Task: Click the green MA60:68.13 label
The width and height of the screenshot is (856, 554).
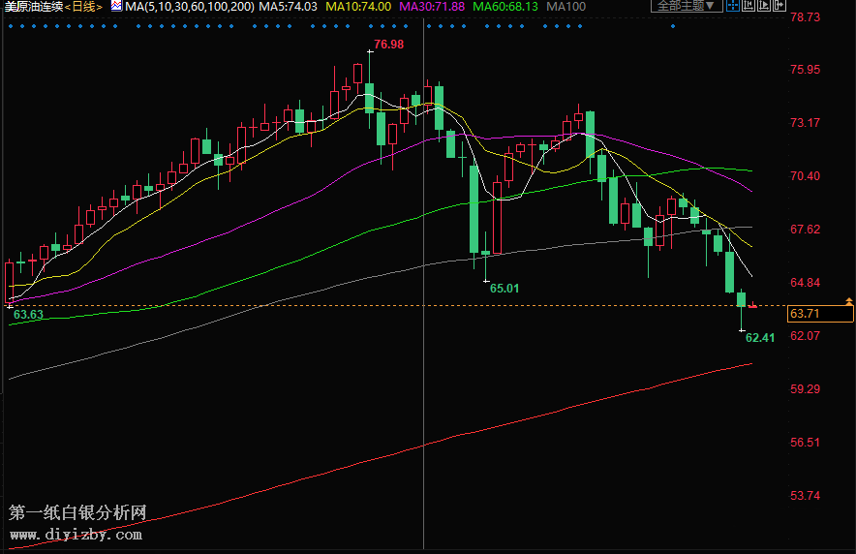Action: (x=504, y=6)
